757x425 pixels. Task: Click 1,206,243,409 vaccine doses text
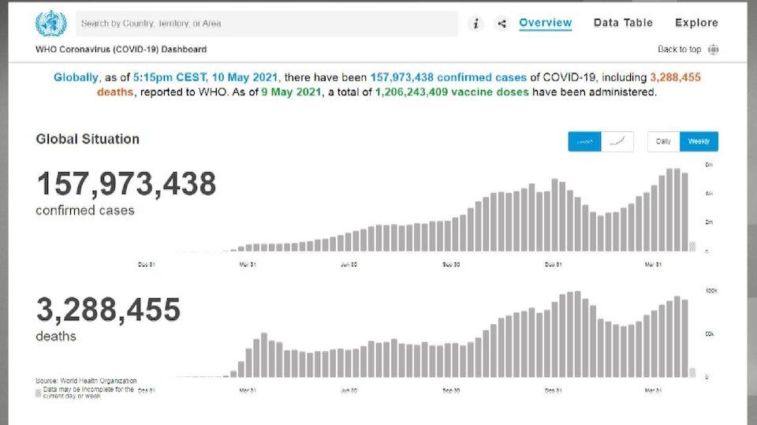pyautogui.click(x=452, y=91)
